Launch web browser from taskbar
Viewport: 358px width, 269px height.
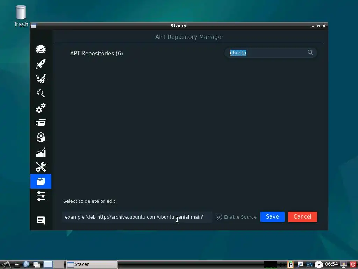26,264
